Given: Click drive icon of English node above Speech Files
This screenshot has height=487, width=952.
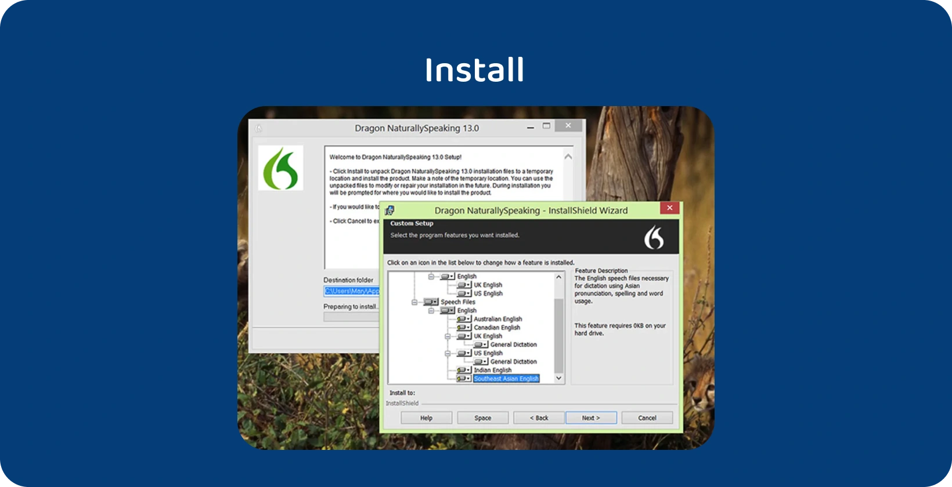Looking at the screenshot, I should (x=448, y=277).
